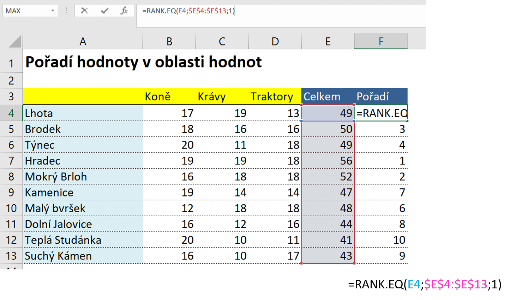This screenshot has width=510, height=300.
Task: Select column B header
Action: pyautogui.click(x=169, y=41)
